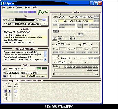The width and height of the screenshot is (118, 109).
Task: Click GSpot Vid test button 1
Action: (x=5, y=91)
